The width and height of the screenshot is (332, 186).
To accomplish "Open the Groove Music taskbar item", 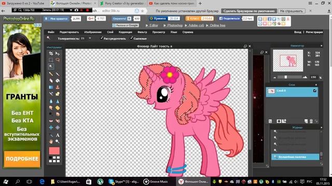I will pyautogui.click(x=156, y=181).
